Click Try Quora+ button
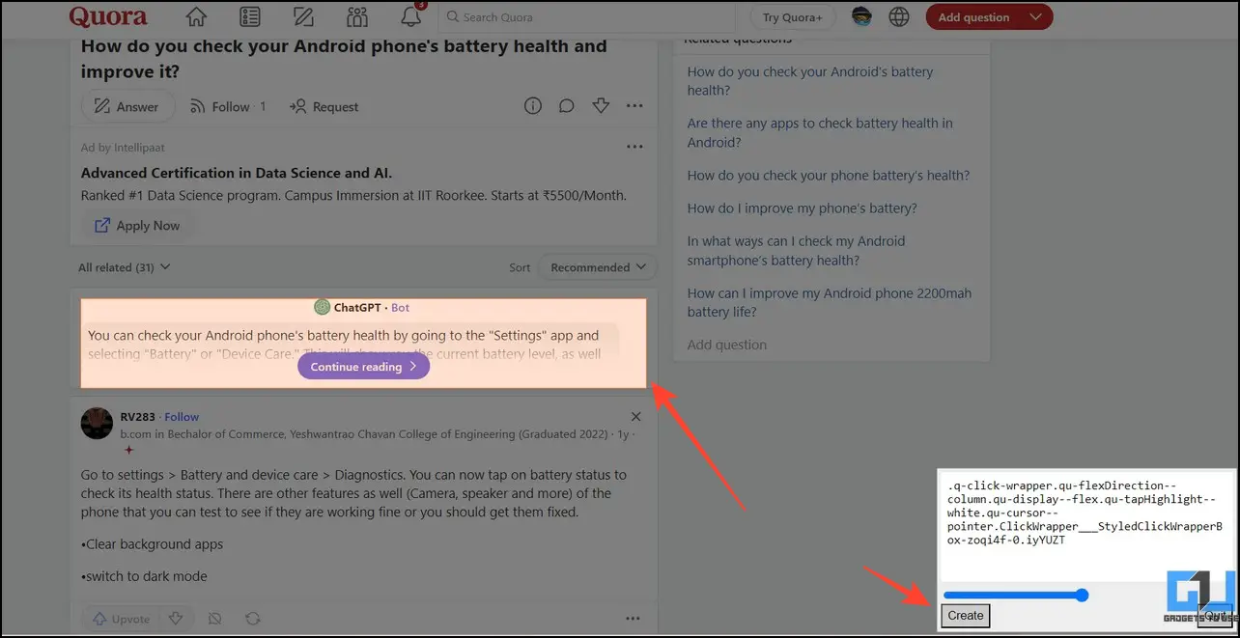The width and height of the screenshot is (1240, 638). click(x=793, y=17)
